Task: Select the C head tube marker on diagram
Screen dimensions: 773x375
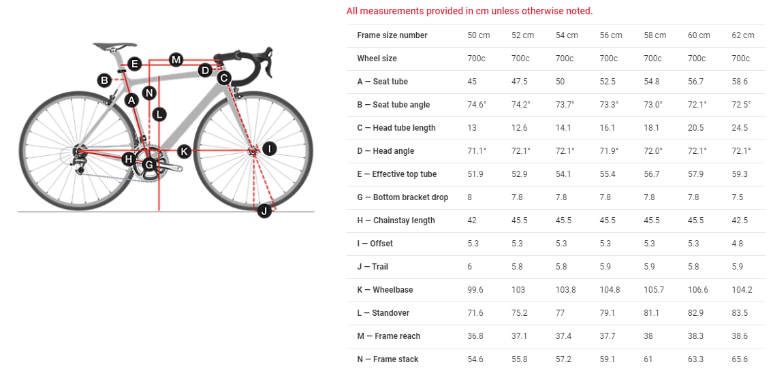Action: pos(224,78)
